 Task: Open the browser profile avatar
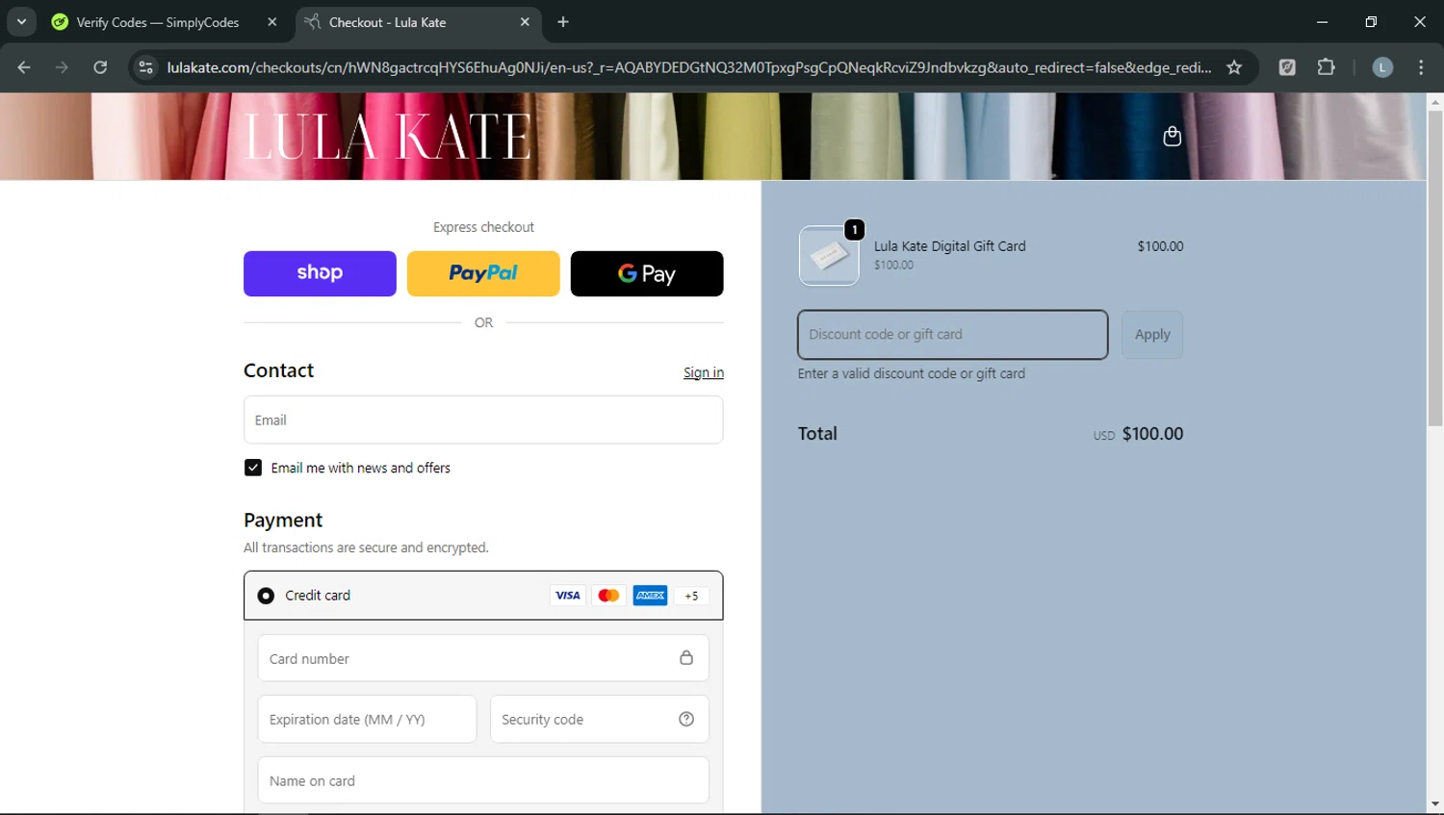(1382, 67)
